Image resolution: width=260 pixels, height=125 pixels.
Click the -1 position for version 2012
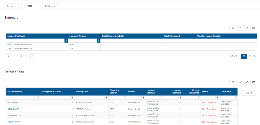tap(197, 45)
